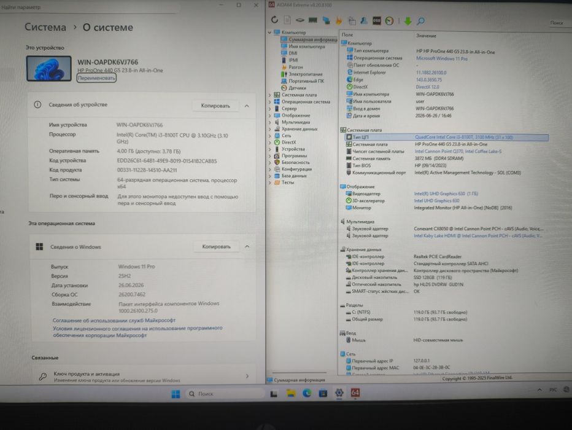Select DMI in the Компьютер tree

point(289,53)
